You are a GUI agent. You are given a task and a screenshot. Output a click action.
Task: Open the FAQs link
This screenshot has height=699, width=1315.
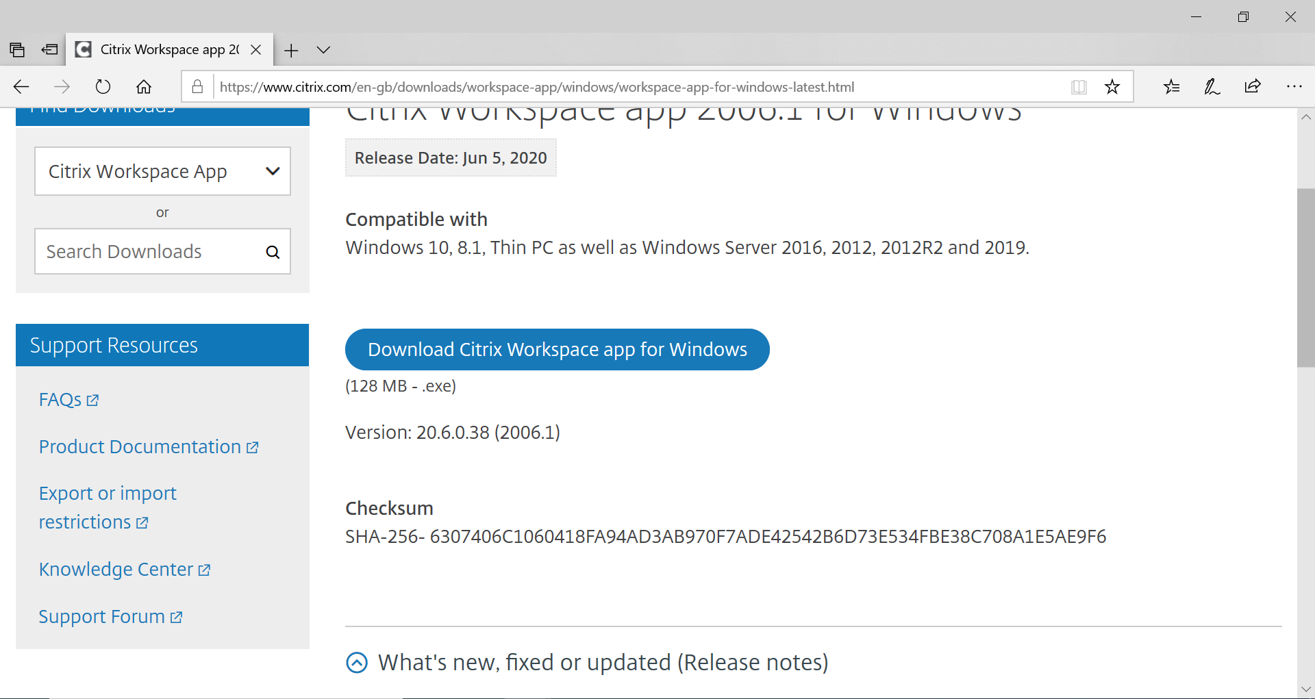(x=68, y=400)
